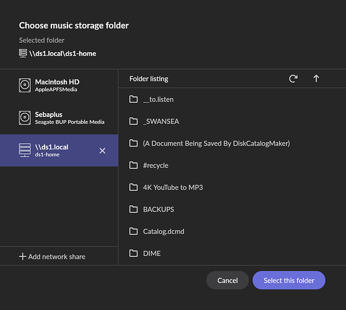Select the Sebaplus drive icon

pos(25,118)
